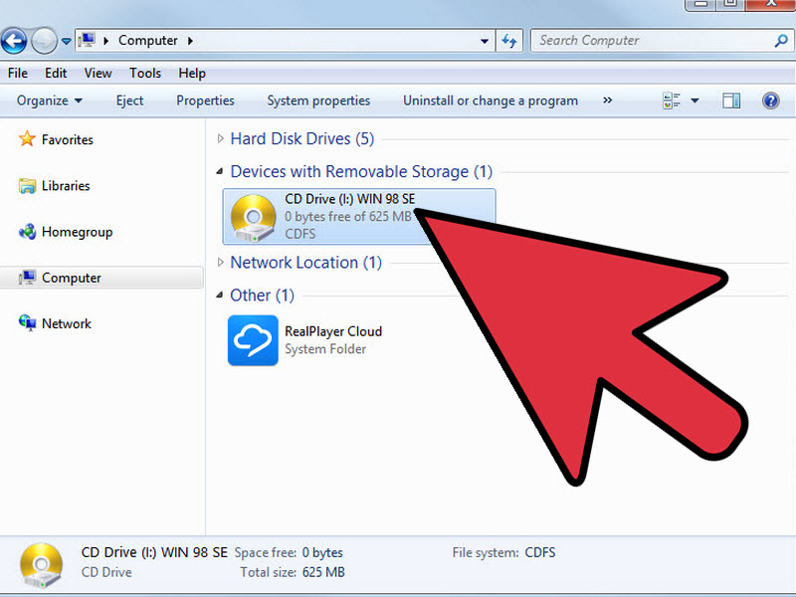Click the computer icon in the address bar
This screenshot has height=597, width=796.
coord(87,40)
